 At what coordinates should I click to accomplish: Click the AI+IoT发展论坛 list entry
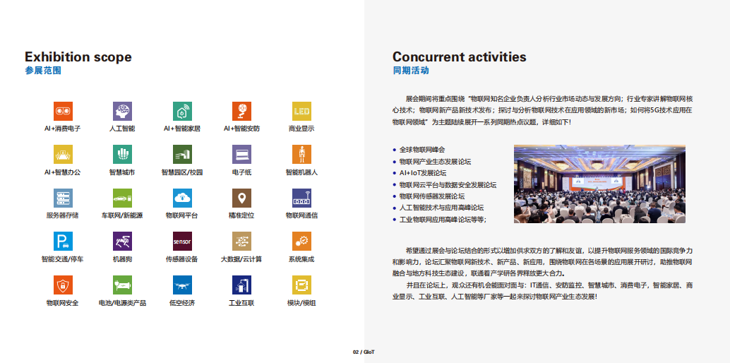click(423, 173)
